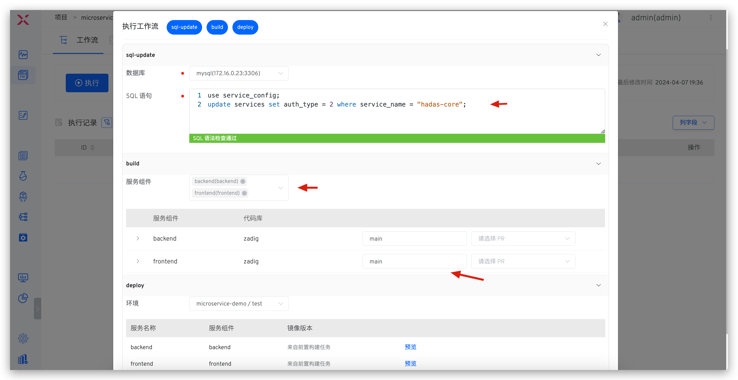Viewport: 738px width, 380px height.
Task: Jump to the deploy stage pill
Action: click(x=245, y=27)
